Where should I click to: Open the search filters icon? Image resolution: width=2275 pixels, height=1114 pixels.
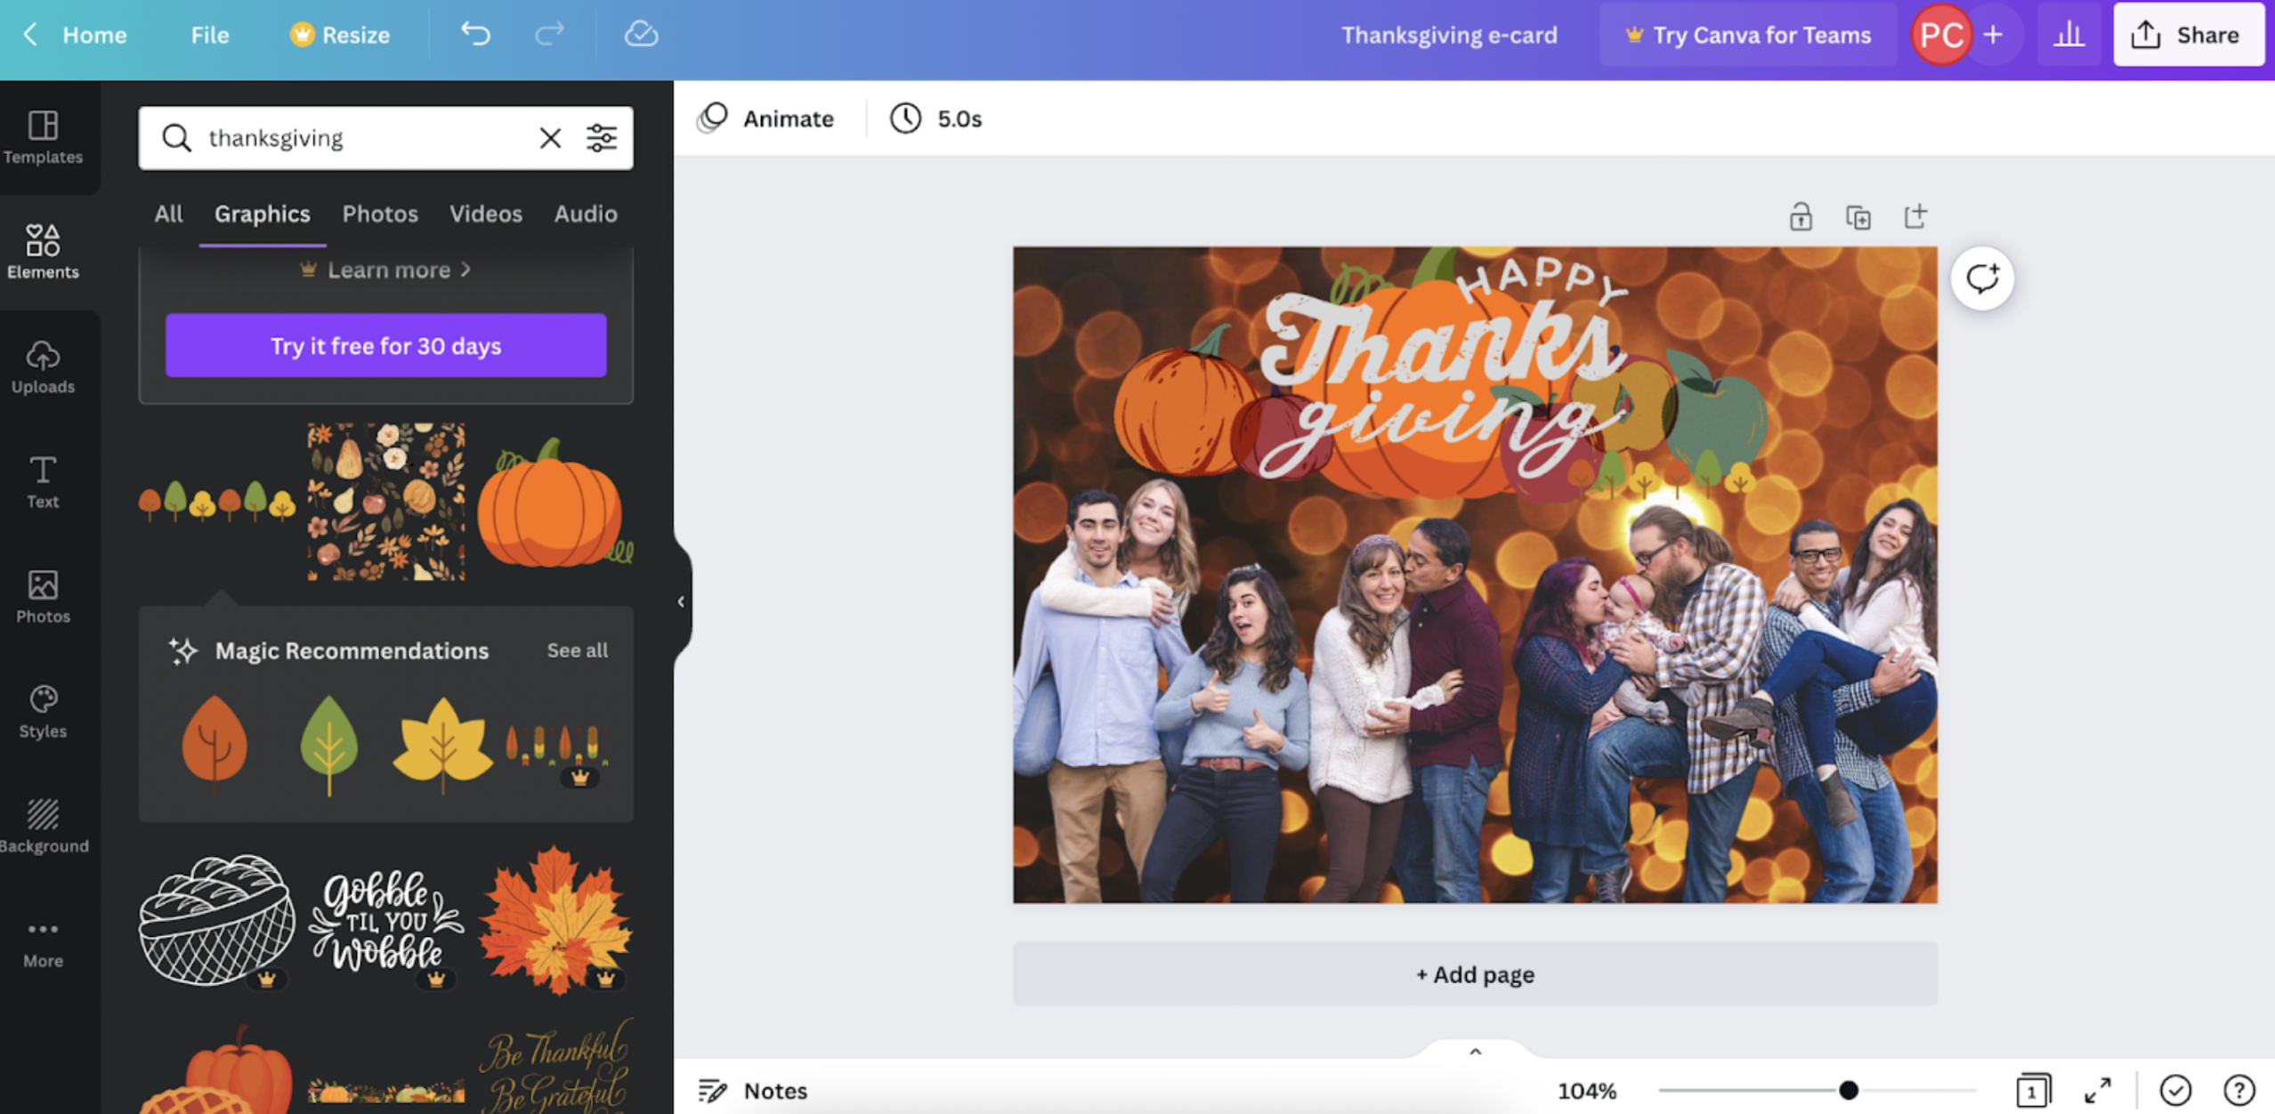tap(602, 138)
